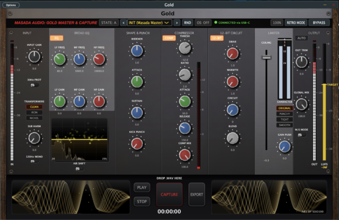339x220 pixels.
Task: Go to the previous preset arrow
Action: [123, 23]
